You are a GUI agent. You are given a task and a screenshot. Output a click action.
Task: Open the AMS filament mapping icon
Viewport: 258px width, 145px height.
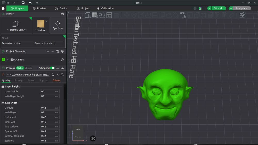tap(57, 51)
